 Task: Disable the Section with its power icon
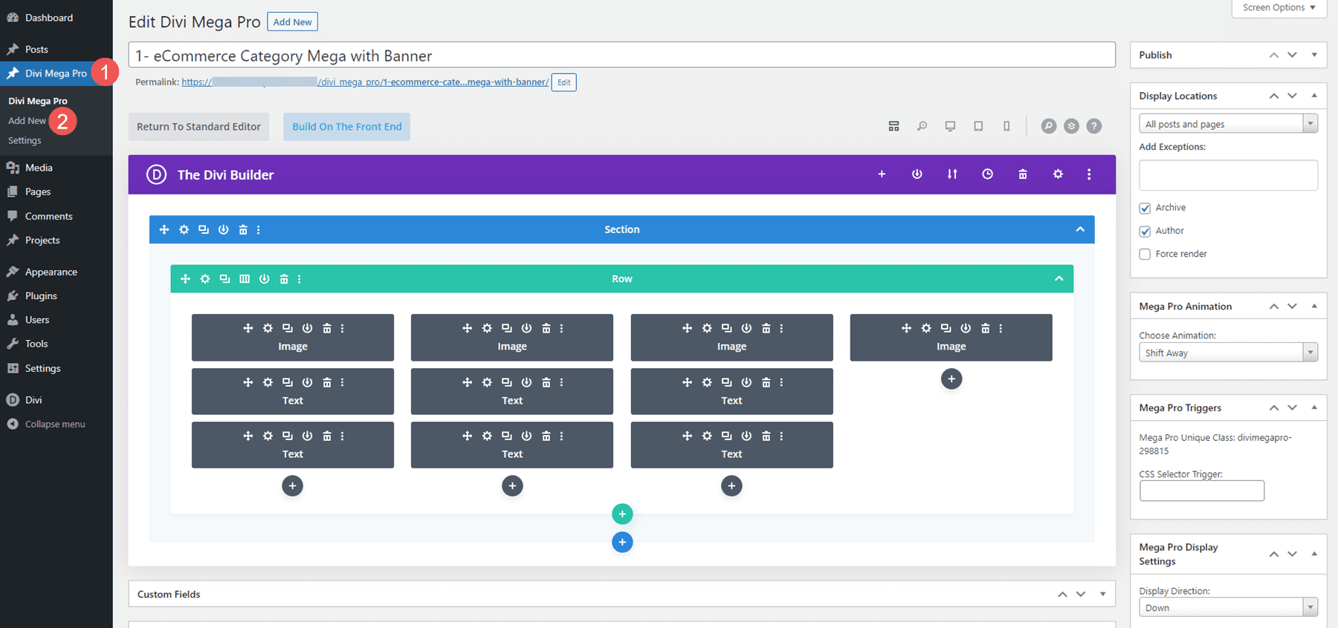223,230
